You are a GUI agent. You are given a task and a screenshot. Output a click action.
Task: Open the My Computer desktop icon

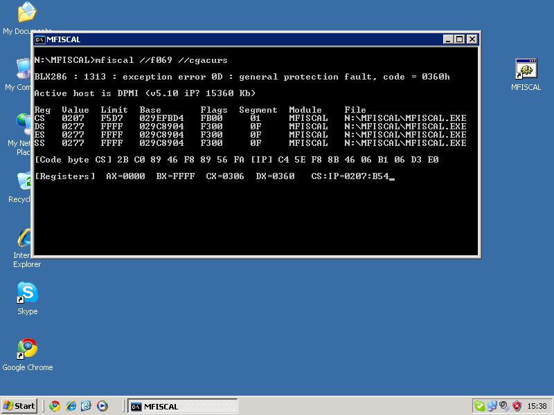click(x=22, y=69)
